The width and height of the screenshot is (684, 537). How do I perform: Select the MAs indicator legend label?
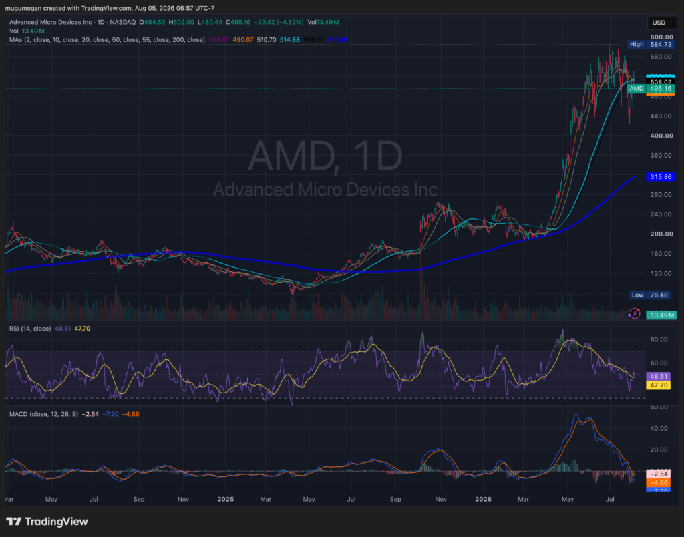[107, 39]
